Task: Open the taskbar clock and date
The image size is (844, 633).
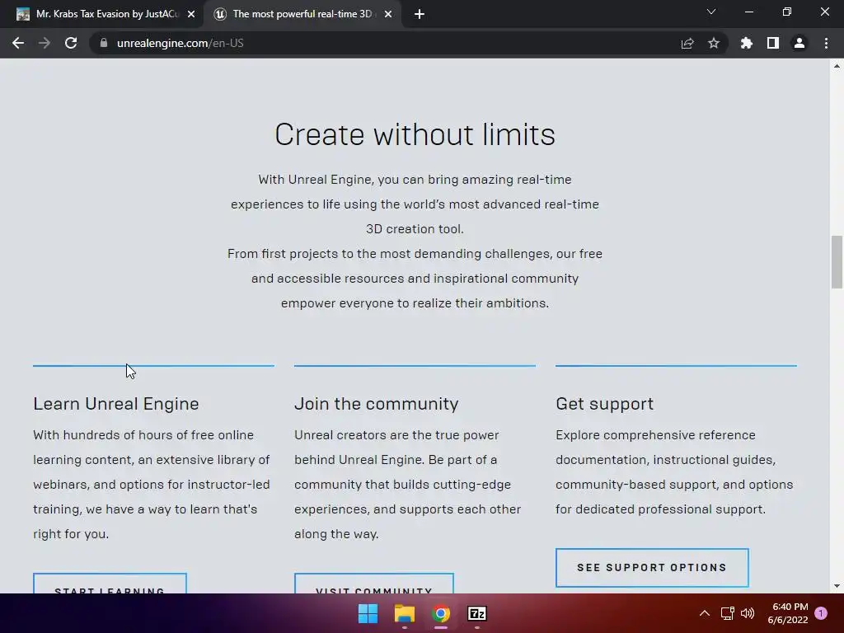Action: [x=788, y=613]
